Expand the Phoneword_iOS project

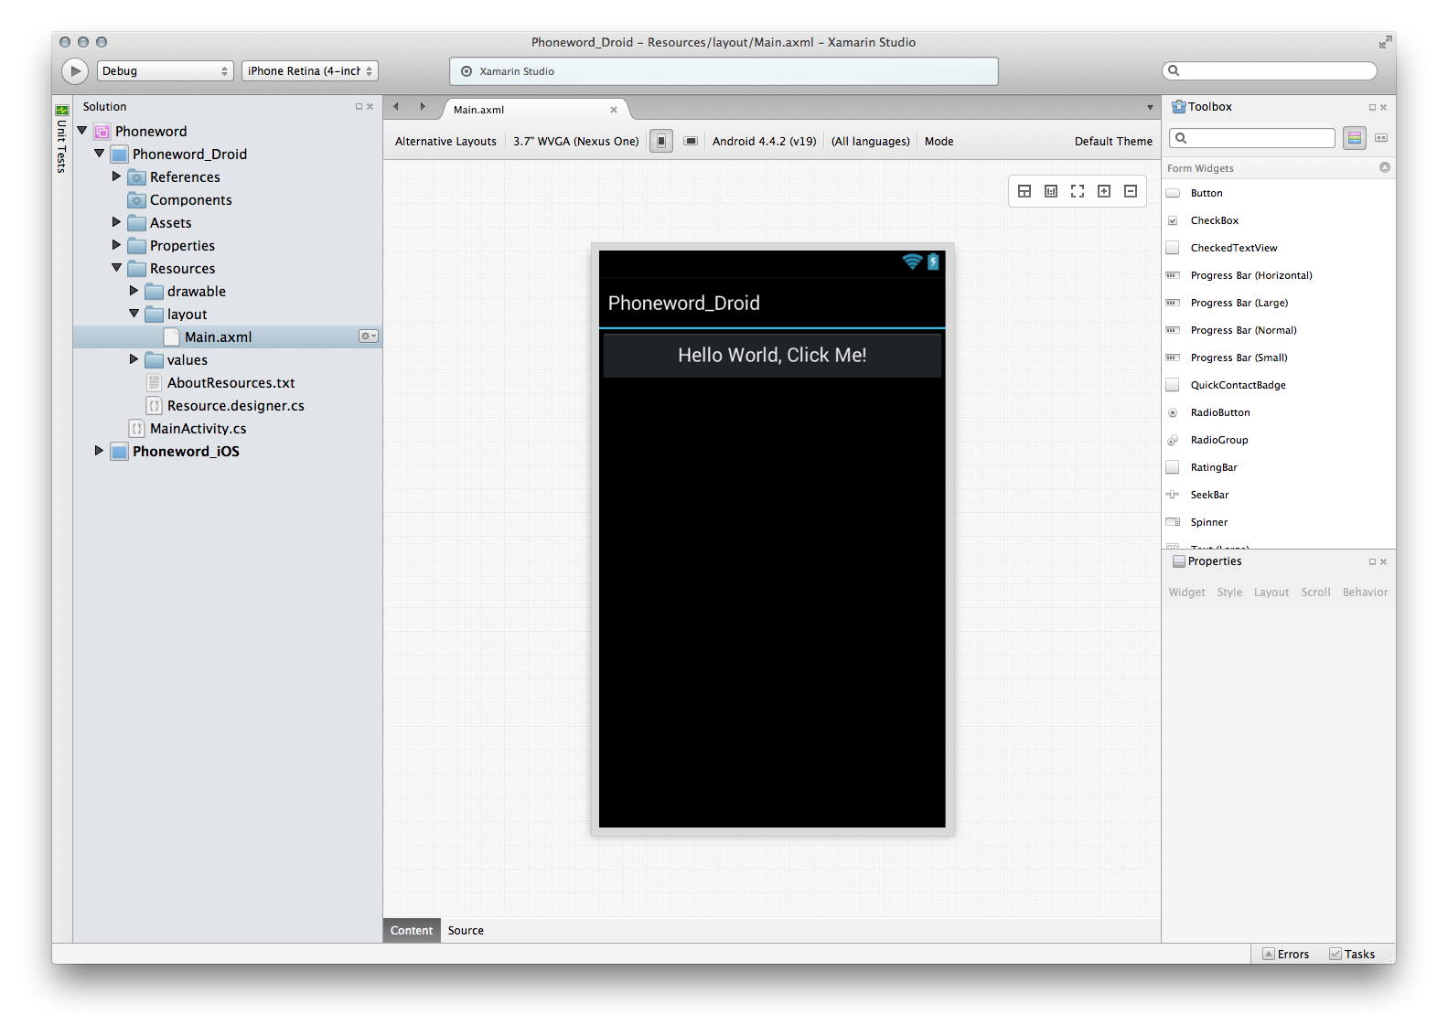click(99, 451)
